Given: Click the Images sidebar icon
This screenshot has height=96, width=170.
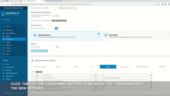Looking at the screenshot, I should (x=3, y=42).
